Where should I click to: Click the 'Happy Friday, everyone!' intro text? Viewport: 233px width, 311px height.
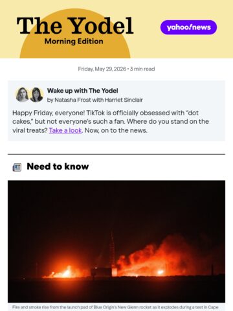(x=49, y=113)
